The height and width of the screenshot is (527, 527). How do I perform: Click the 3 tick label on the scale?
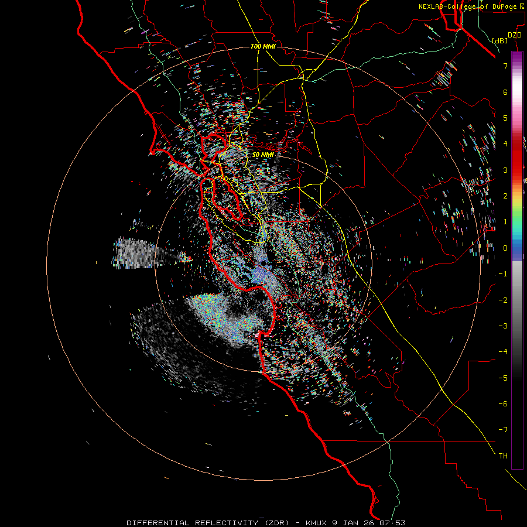505,170
